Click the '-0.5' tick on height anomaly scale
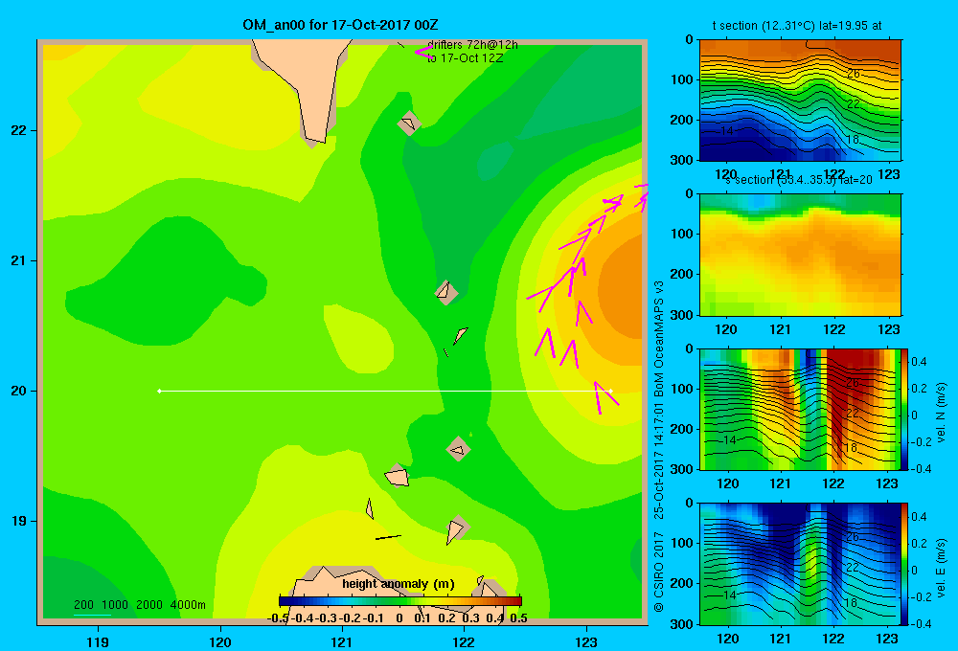Screen dimensions: 958x651 pyautogui.click(x=279, y=618)
